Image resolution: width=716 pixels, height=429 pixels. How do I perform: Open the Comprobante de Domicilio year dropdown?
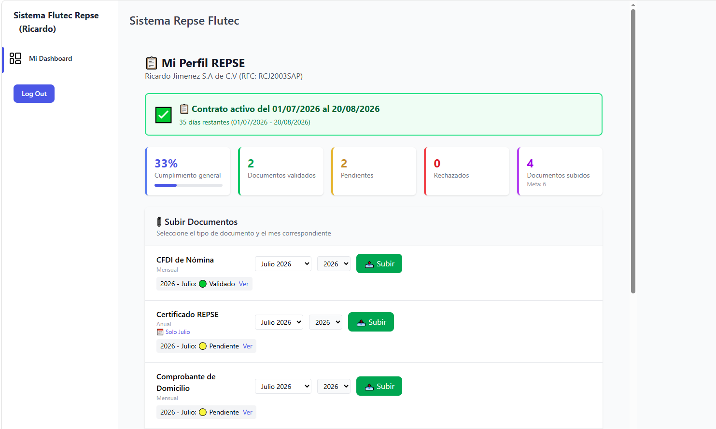click(334, 387)
